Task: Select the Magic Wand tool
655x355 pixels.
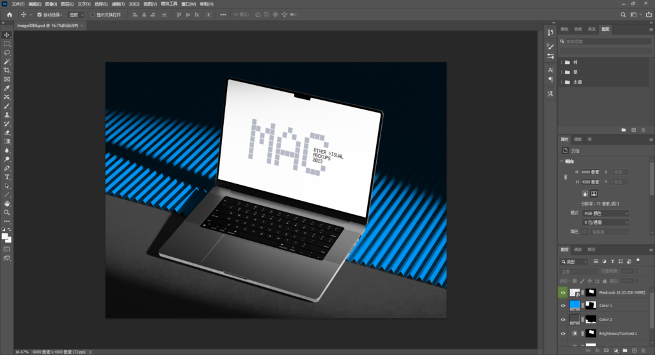Action: coord(6,61)
